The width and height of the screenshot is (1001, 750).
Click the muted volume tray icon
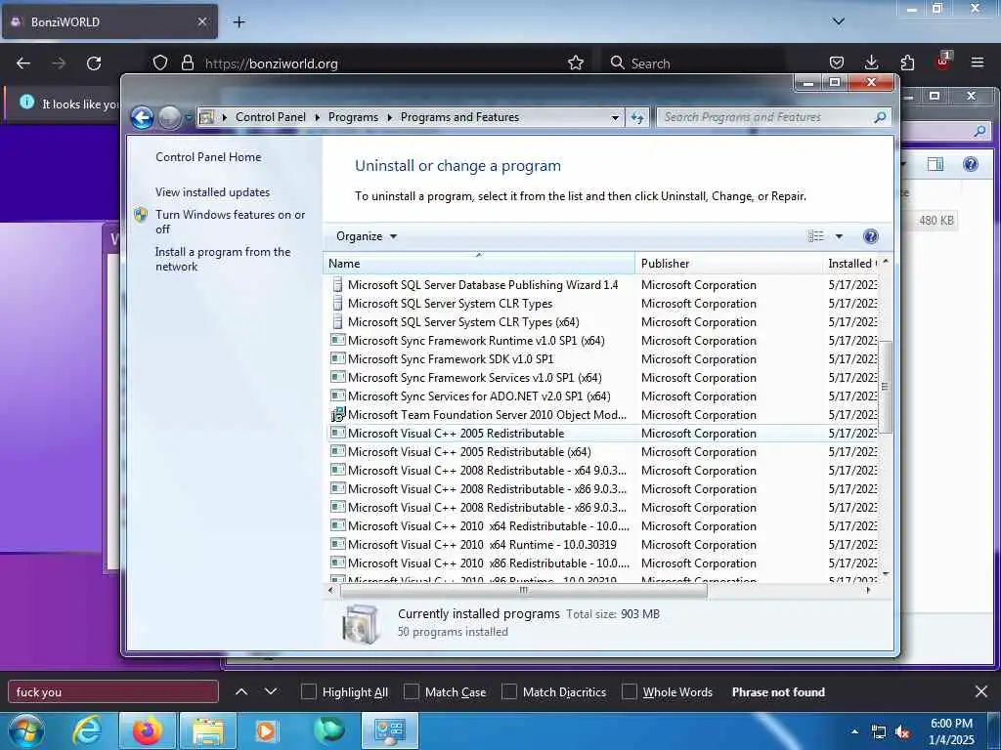pyautogui.click(x=902, y=732)
